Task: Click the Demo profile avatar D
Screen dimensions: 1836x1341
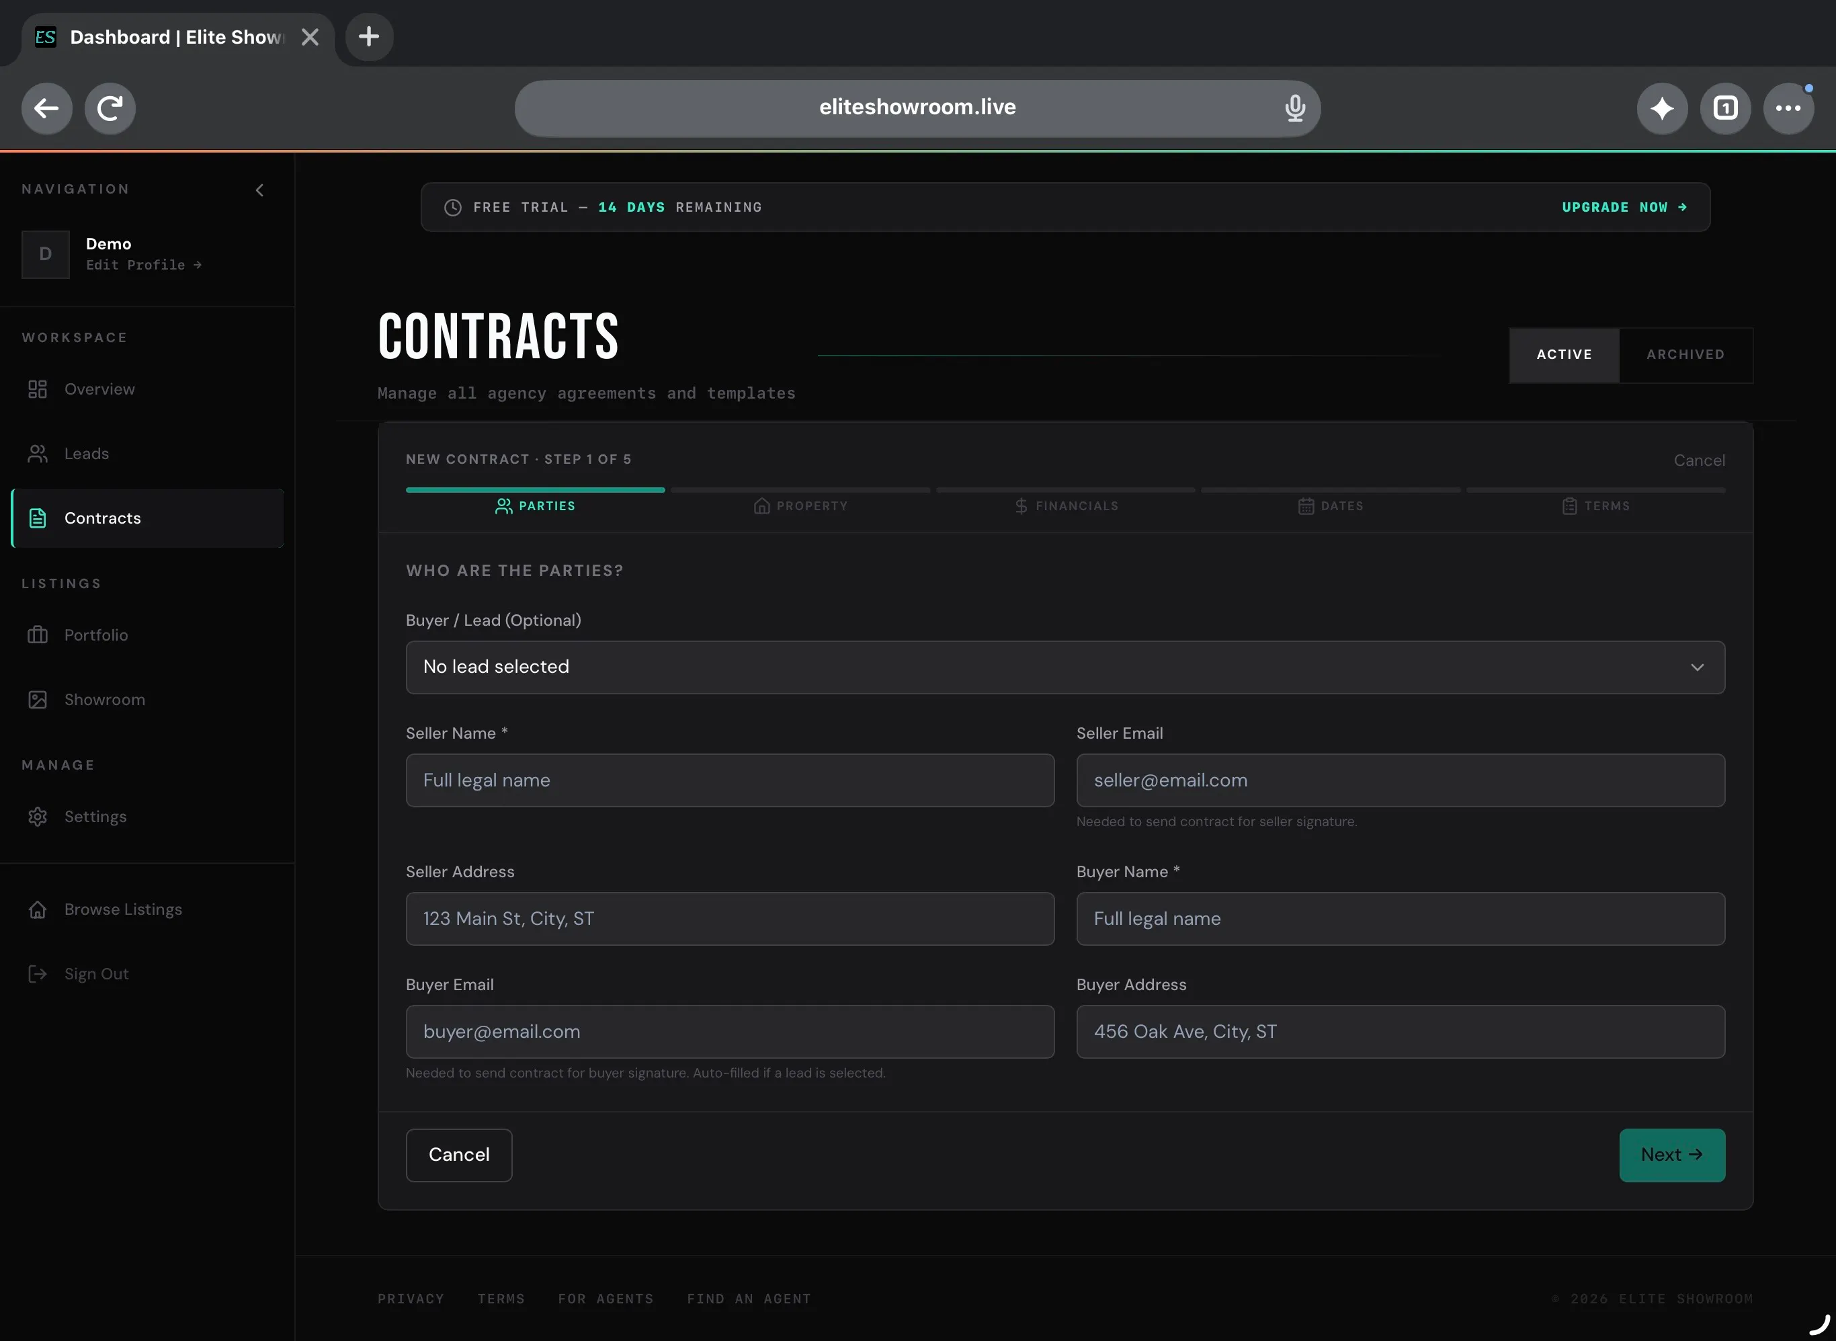Action: (x=46, y=254)
